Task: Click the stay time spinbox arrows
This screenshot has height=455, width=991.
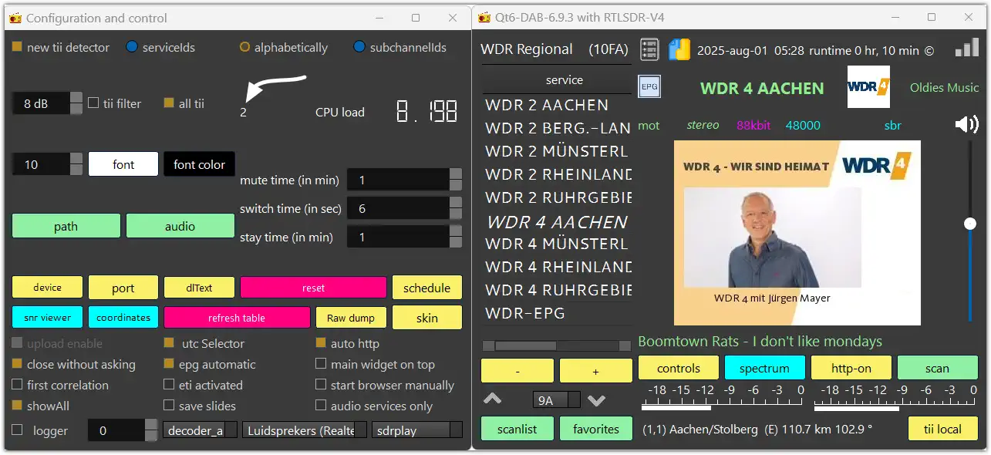Action: point(456,237)
